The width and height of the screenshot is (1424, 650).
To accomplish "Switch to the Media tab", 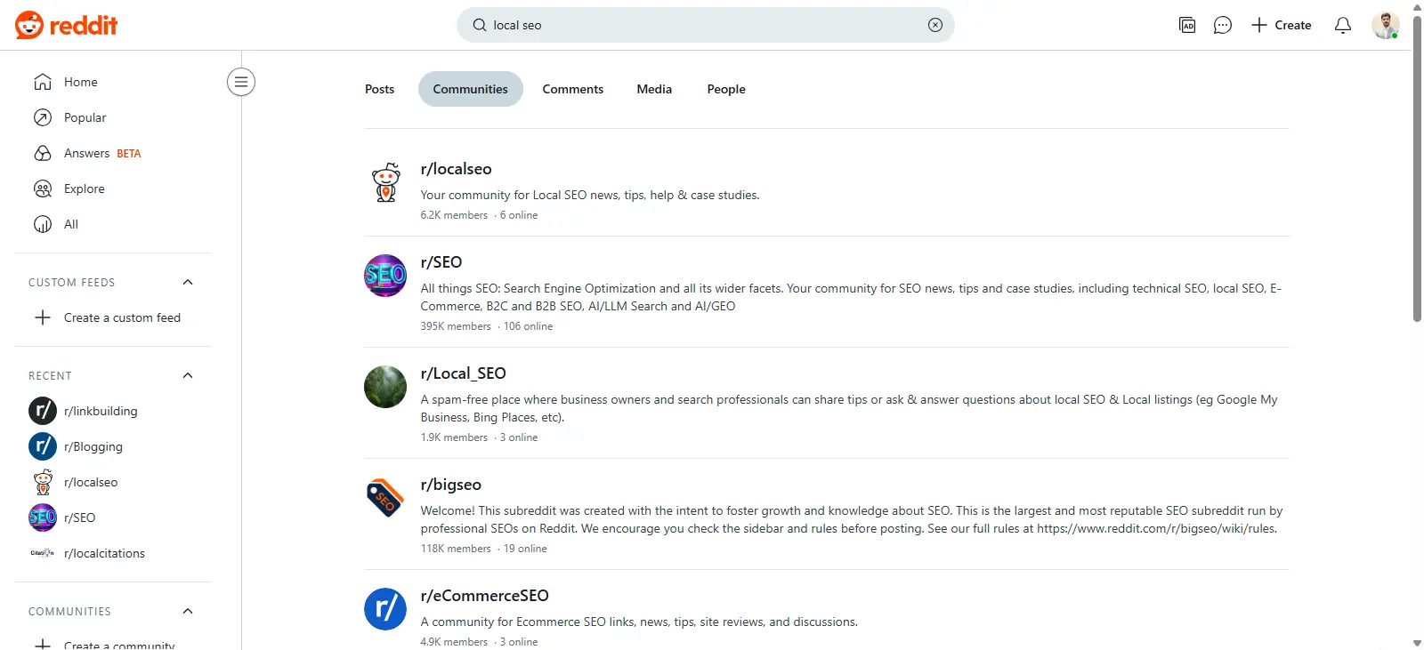I will tap(654, 89).
